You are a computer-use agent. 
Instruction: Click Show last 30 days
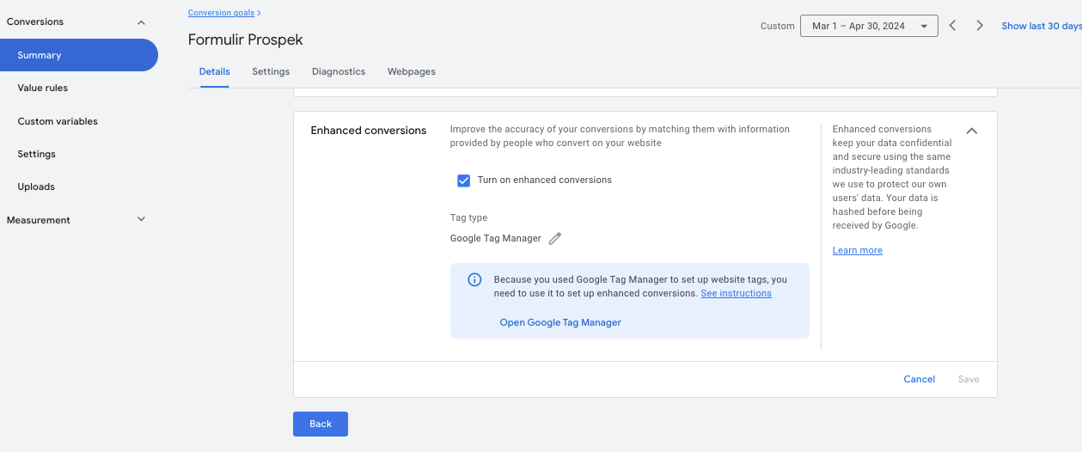1041,26
